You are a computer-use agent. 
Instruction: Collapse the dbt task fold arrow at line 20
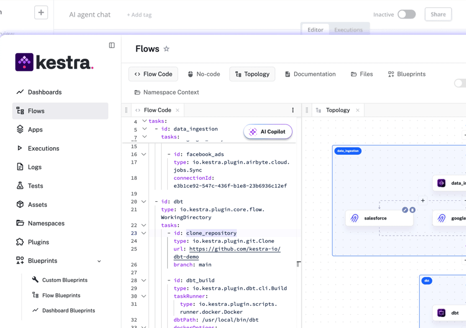point(144,202)
